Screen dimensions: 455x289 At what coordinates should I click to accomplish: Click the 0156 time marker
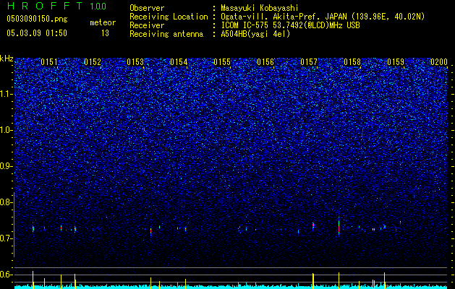(x=265, y=62)
